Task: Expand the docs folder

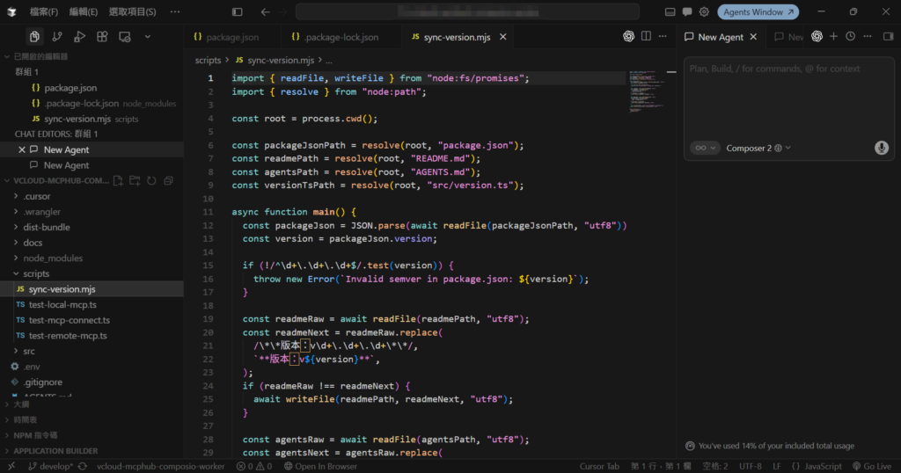Action: click(33, 243)
